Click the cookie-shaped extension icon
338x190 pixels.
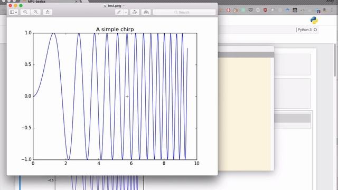236,10
